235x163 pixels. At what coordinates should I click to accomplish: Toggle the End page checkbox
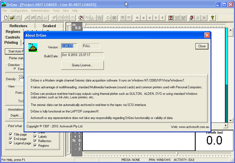click(11, 139)
